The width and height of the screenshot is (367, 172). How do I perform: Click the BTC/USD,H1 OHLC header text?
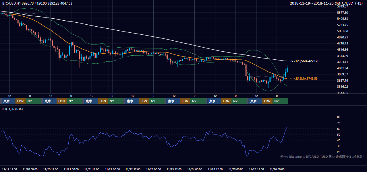37,3
